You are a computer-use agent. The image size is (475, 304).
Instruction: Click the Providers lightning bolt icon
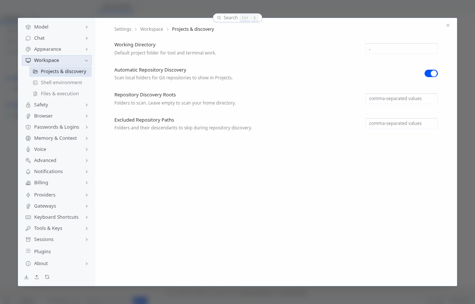pos(28,195)
